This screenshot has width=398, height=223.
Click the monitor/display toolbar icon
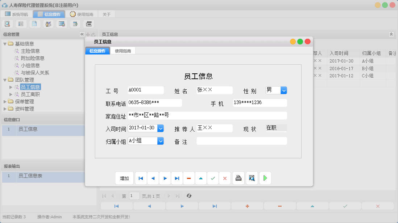[62, 23]
